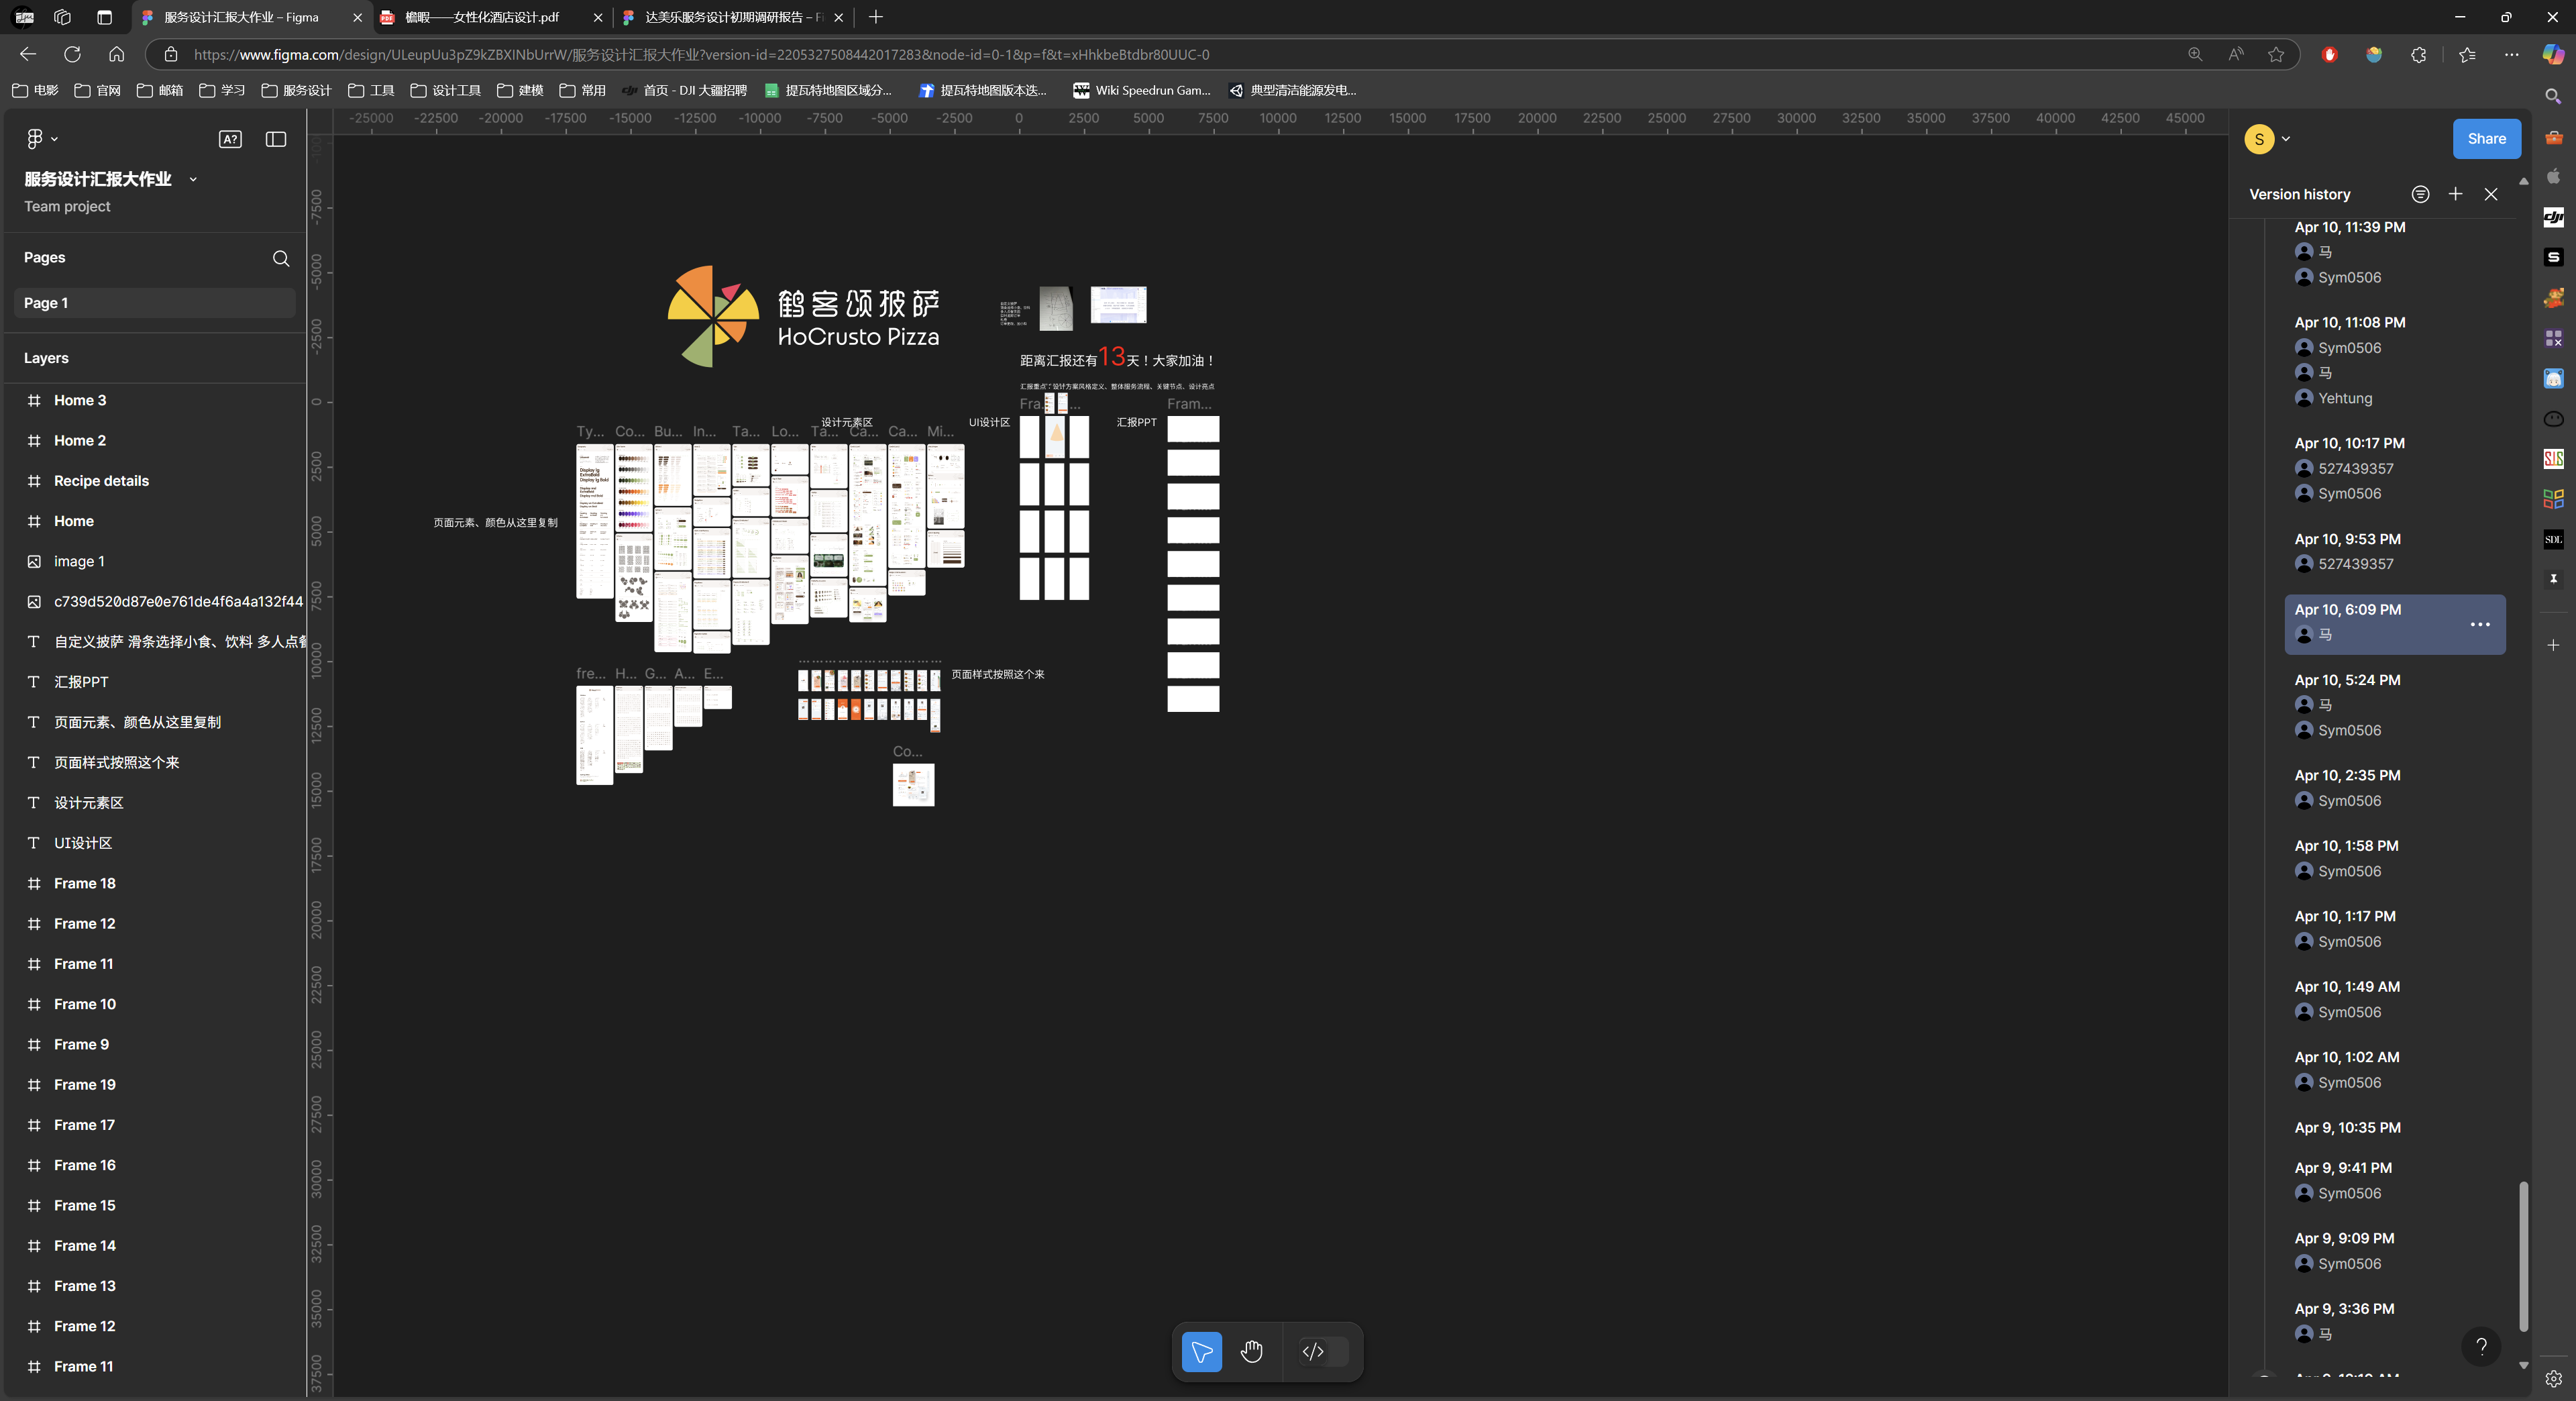Screen dimensions: 2576x1401
Task: Open the user avatar S dropdown
Action: pos(2267,139)
